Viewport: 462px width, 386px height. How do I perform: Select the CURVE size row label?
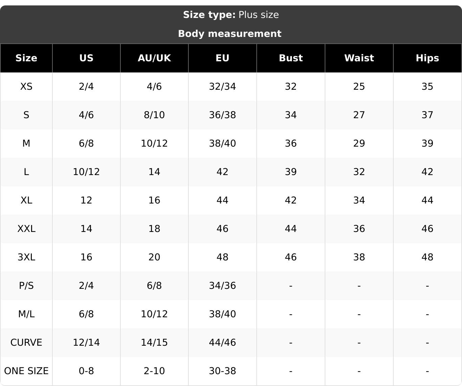pos(26,343)
